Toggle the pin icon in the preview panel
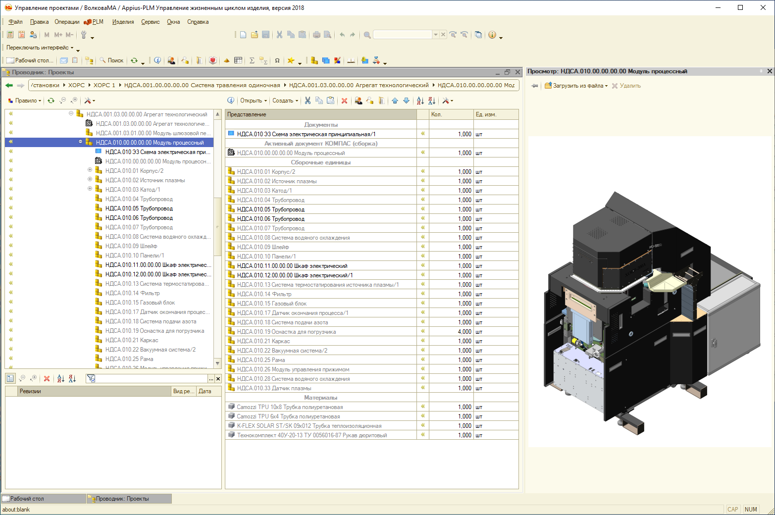The image size is (775, 515). coord(535,86)
